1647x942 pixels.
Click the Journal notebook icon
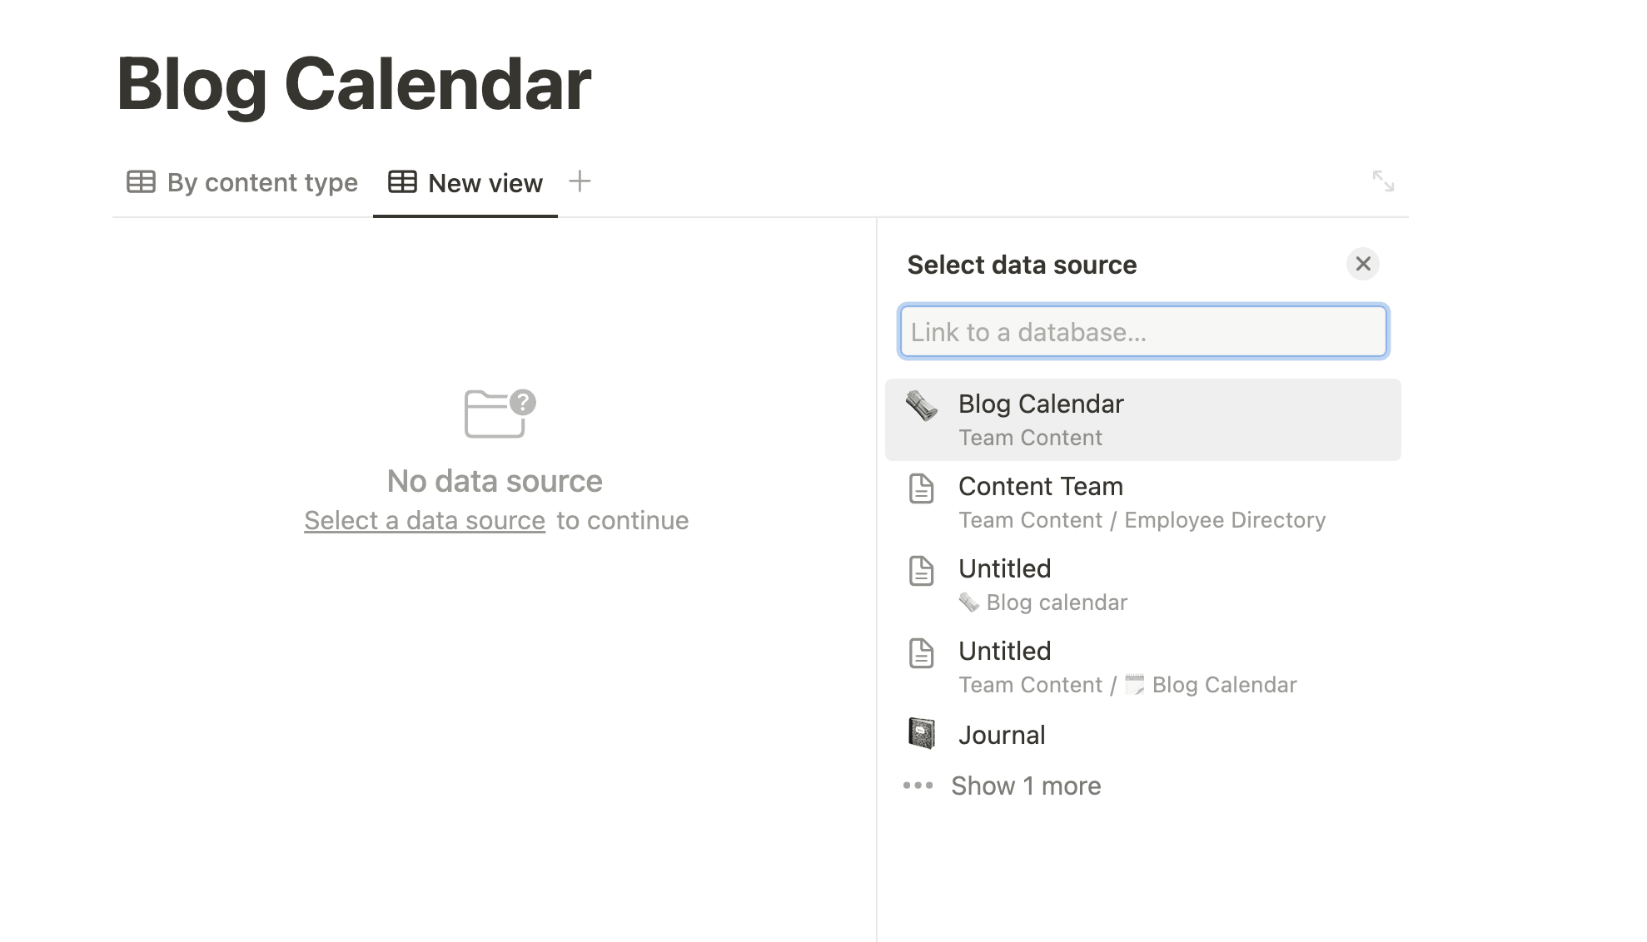coord(922,733)
